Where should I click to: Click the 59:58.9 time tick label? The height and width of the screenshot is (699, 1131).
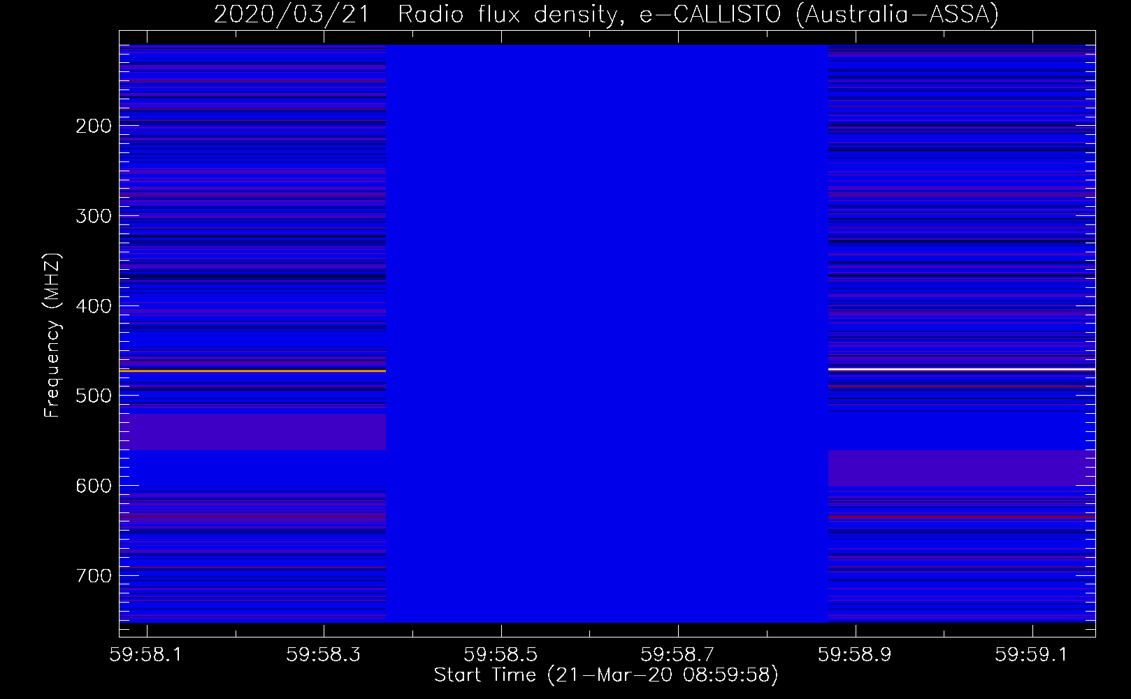(x=856, y=654)
